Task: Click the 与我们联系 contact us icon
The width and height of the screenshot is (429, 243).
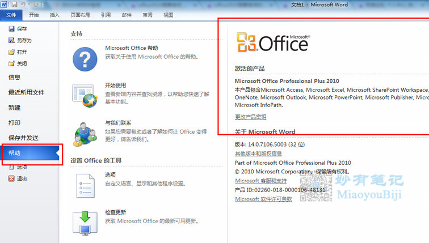Action: tap(85, 134)
